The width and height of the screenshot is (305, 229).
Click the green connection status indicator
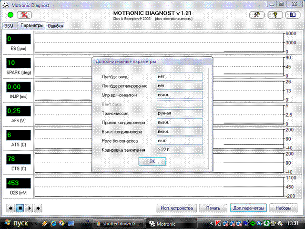pyautogui.click(x=10, y=15)
